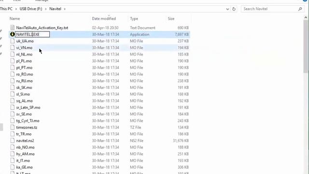Click inside the NAVITEL2.EXE rename field

[32, 34]
